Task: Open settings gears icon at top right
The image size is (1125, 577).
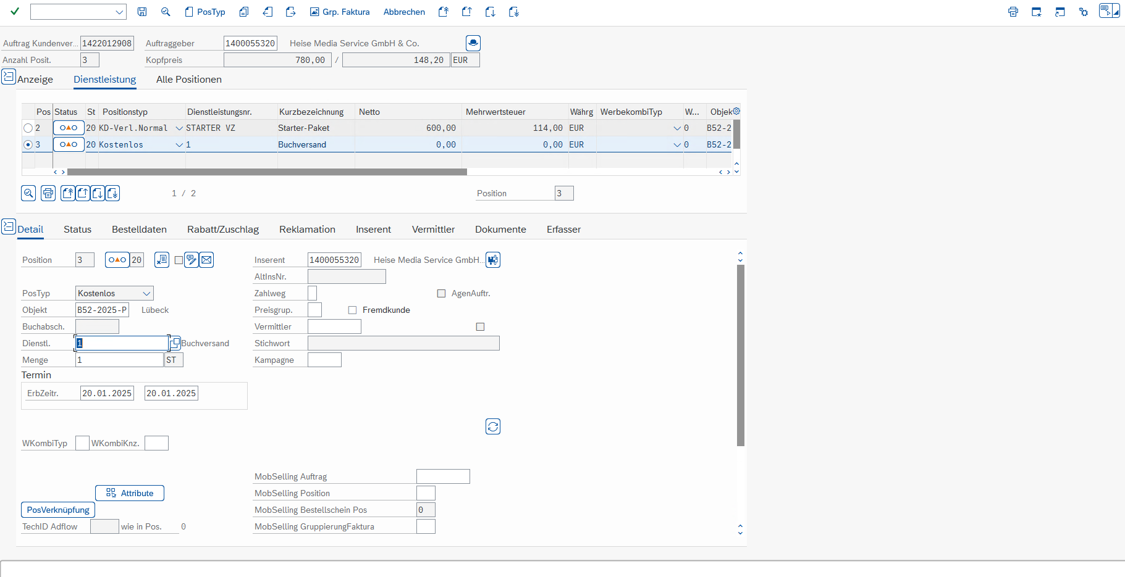Action: 1084,12
